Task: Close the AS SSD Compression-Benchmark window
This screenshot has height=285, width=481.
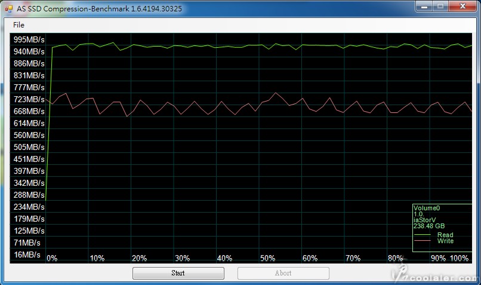Action: point(463,7)
